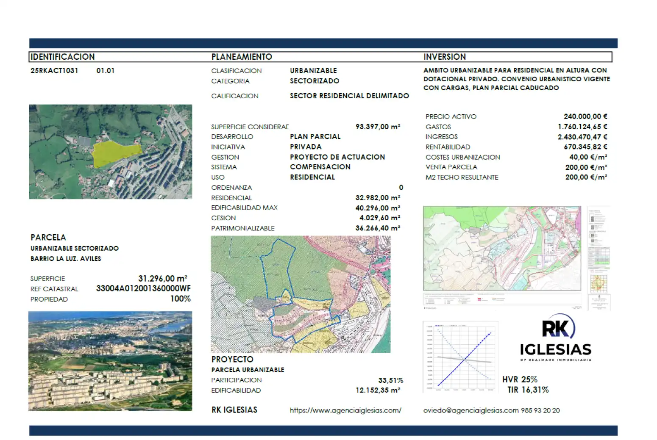This screenshot has width=657, height=440.
Task: Select the phone number 985 93 20 20
Action: (540, 410)
